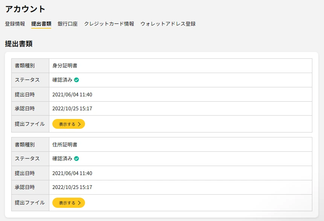Open the ウォレットアドレス登録 tab
The width and height of the screenshot is (324, 221).
168,24
